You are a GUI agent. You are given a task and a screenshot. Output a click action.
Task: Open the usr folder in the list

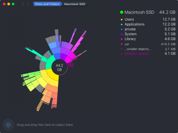pyautogui.click(x=148, y=44)
